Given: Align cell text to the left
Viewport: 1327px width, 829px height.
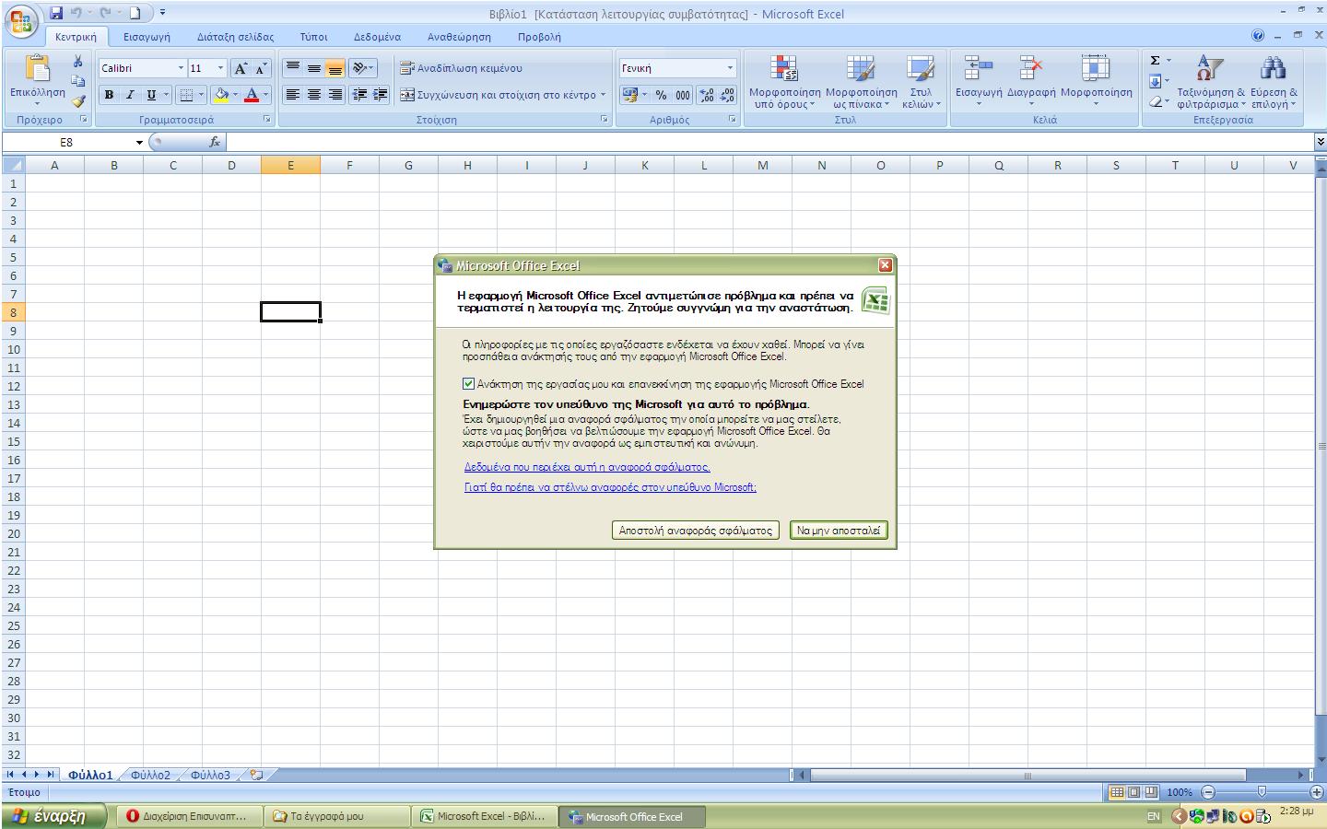Looking at the screenshot, I should (x=293, y=95).
